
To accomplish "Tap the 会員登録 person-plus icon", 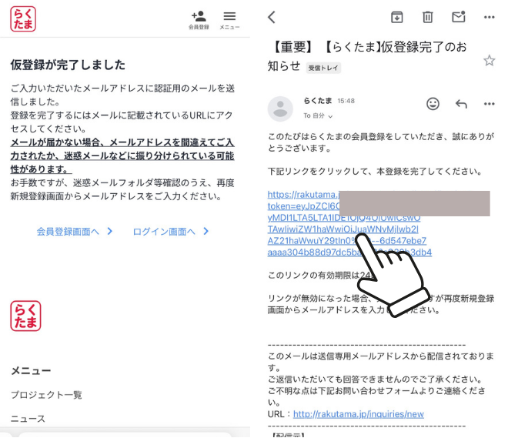I will tap(199, 18).
